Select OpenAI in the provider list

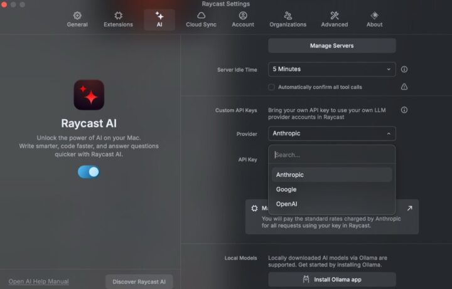pos(287,204)
